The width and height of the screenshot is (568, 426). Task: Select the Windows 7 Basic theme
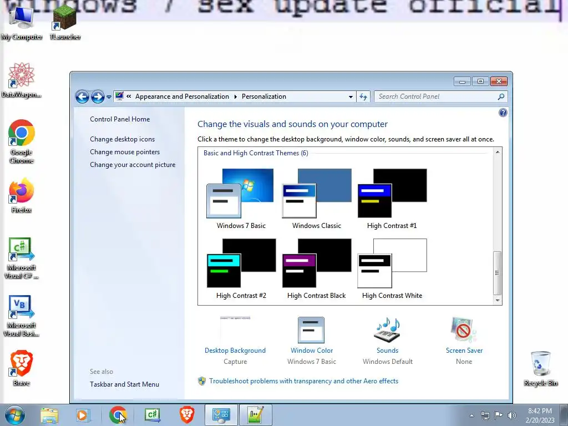click(241, 199)
